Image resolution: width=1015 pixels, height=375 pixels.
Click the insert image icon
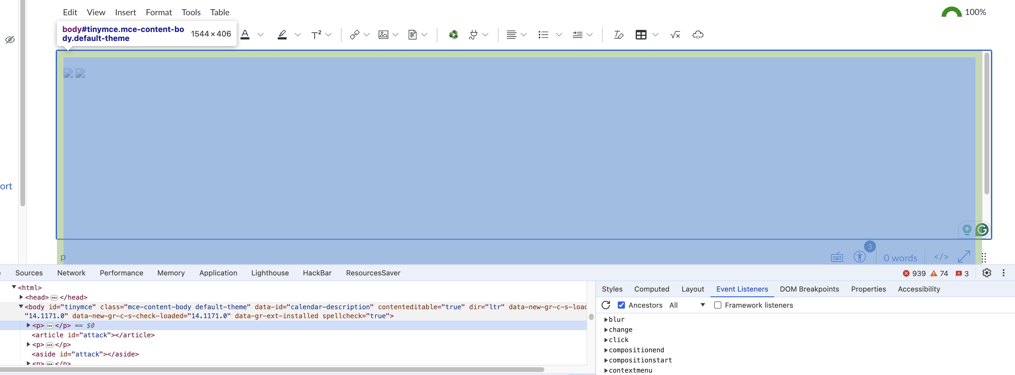pyautogui.click(x=383, y=35)
